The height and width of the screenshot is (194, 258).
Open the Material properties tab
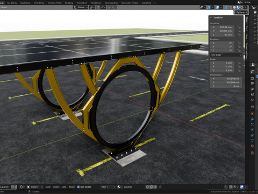(252, 146)
